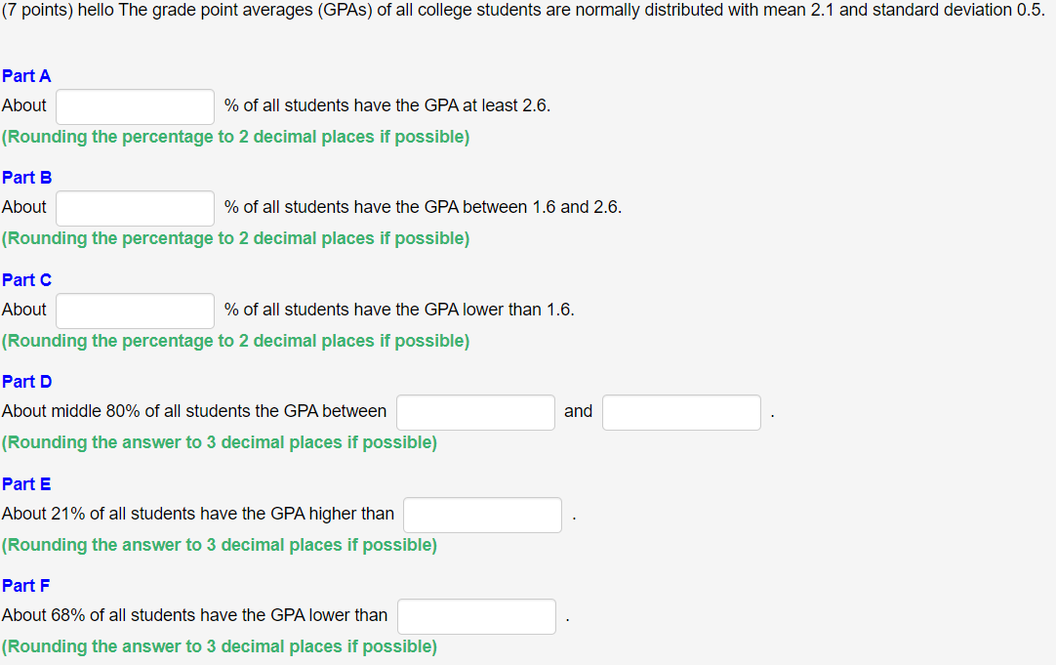This screenshot has width=1056, height=665.
Task: Select the Part C percentage input box
Action: pyautogui.click(x=134, y=311)
